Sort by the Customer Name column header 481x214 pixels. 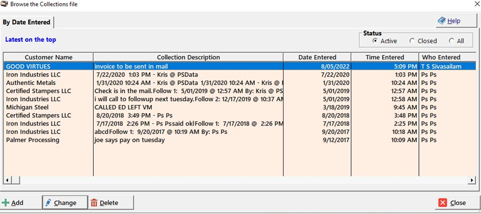[x=48, y=58]
